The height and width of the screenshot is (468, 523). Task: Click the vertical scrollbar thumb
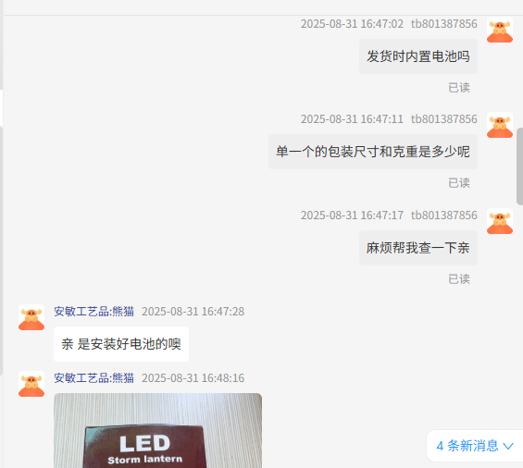coord(519,166)
